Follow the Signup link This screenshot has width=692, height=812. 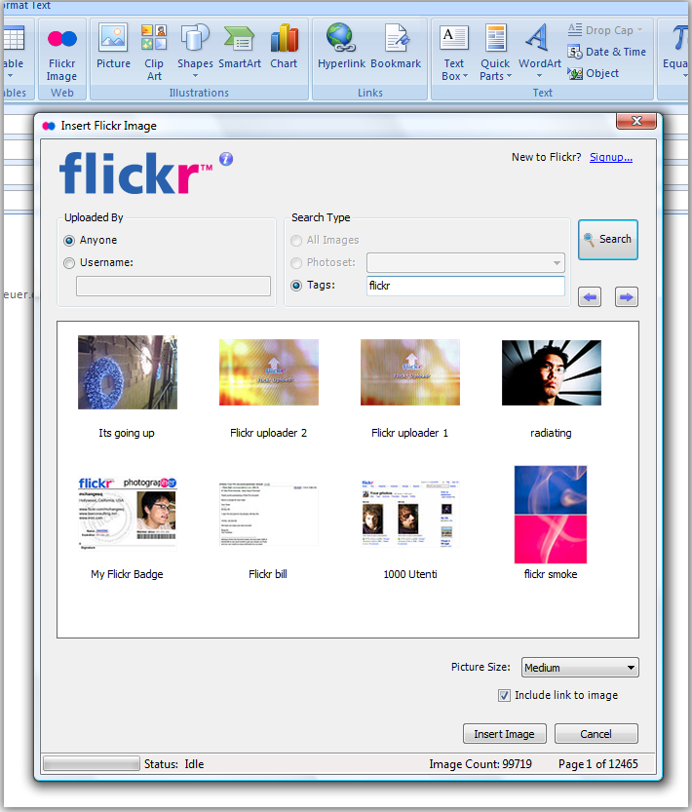(611, 157)
